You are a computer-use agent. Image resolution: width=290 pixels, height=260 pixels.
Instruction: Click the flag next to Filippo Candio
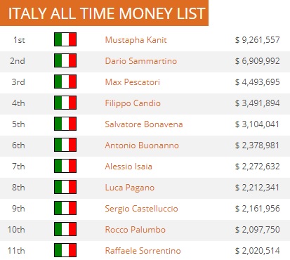[65, 103]
